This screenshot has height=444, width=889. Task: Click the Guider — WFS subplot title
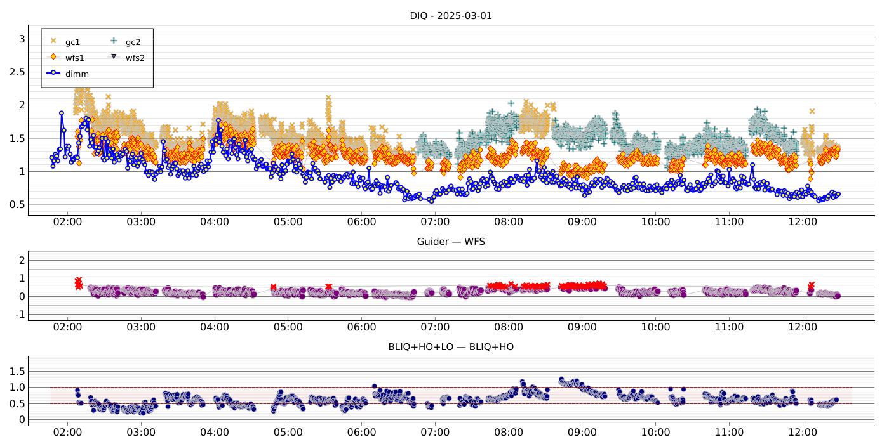(x=451, y=242)
